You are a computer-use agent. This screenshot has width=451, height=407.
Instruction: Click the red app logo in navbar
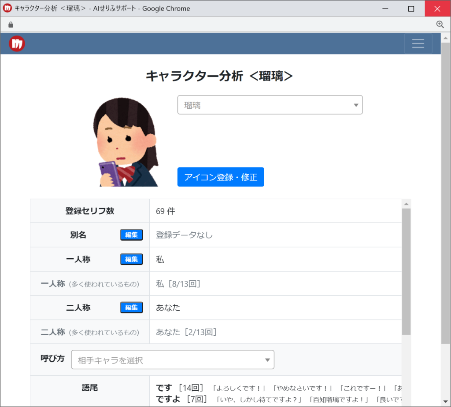tap(17, 44)
